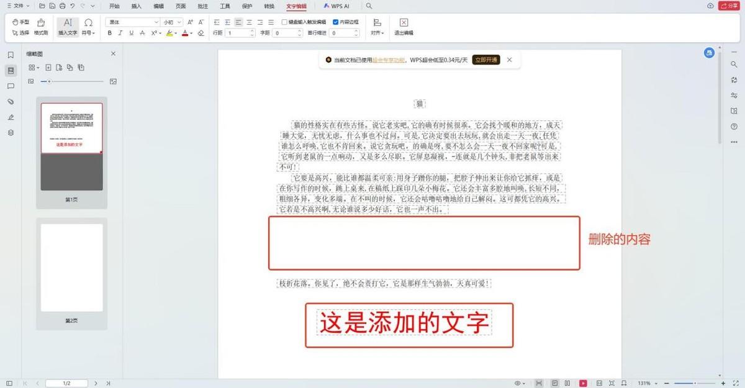
Task: Click the eraser clear formatting icon
Action: click(201, 33)
